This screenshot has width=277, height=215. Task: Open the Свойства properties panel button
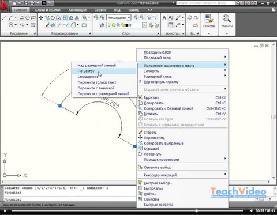(x=209, y=21)
